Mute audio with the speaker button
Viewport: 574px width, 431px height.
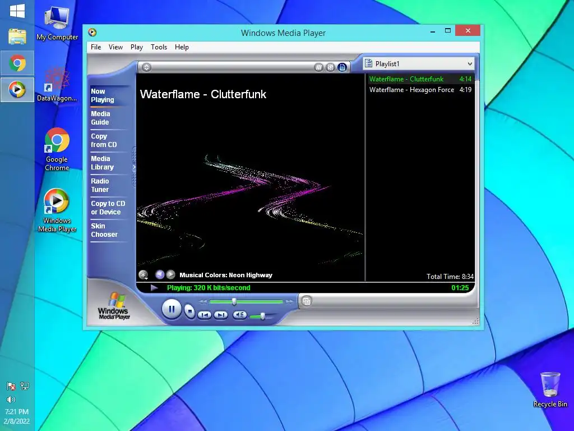[239, 314]
